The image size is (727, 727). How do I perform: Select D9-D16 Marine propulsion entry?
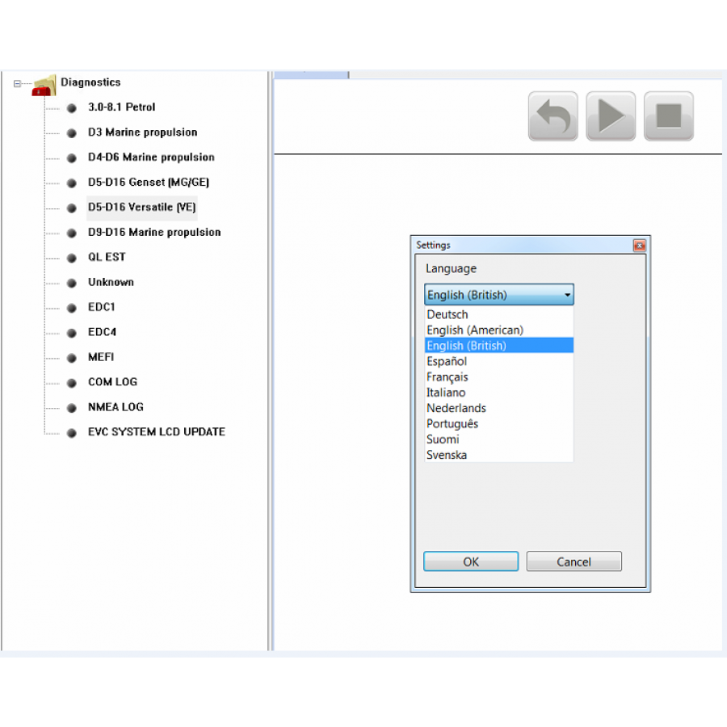[154, 233]
